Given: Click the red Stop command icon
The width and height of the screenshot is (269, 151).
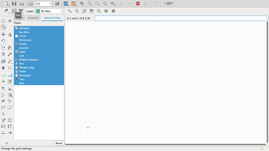Looking at the screenshot, I should click(x=138, y=3).
